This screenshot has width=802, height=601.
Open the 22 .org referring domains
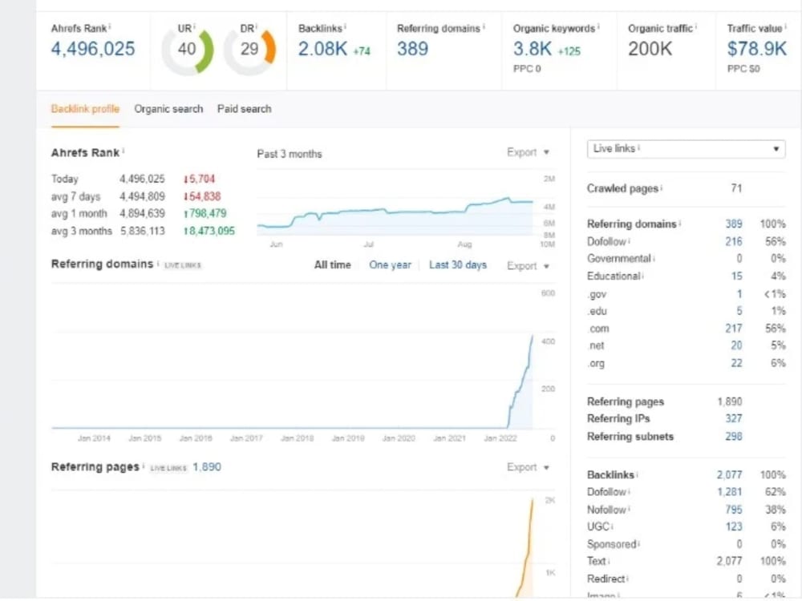tap(736, 363)
